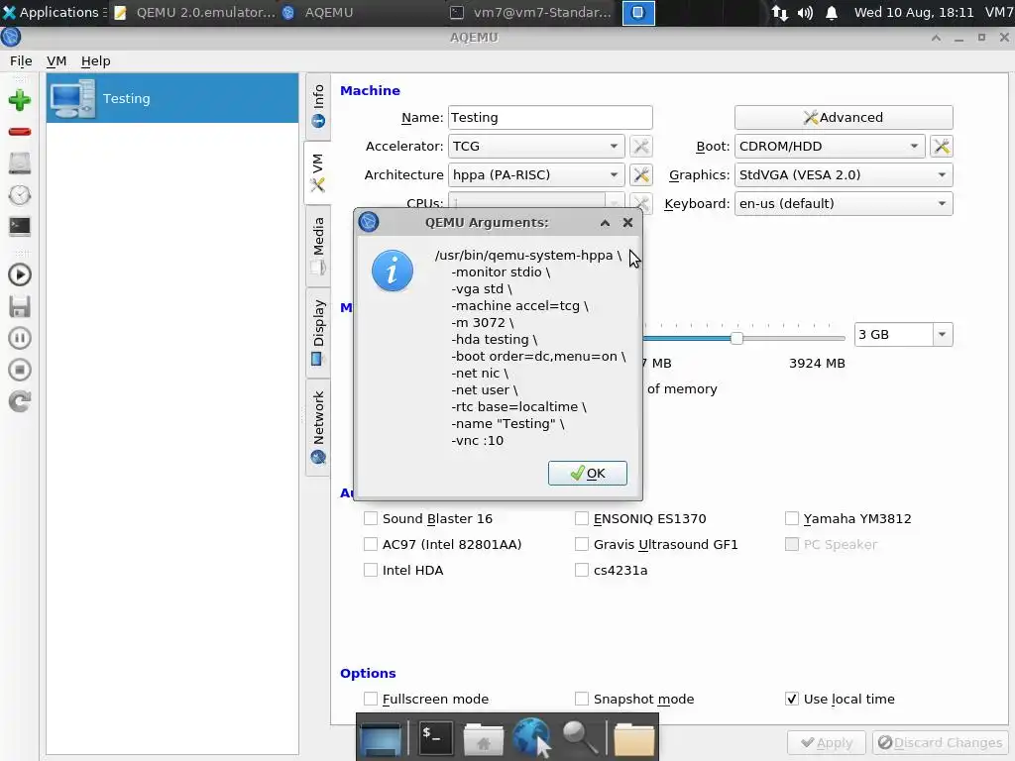
Task: Open the Accelerator TCG dropdown
Action: (x=536, y=147)
